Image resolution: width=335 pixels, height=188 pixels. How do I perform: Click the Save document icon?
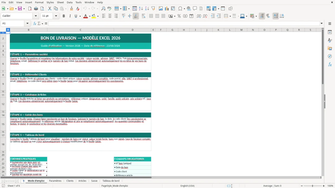click(20, 9)
